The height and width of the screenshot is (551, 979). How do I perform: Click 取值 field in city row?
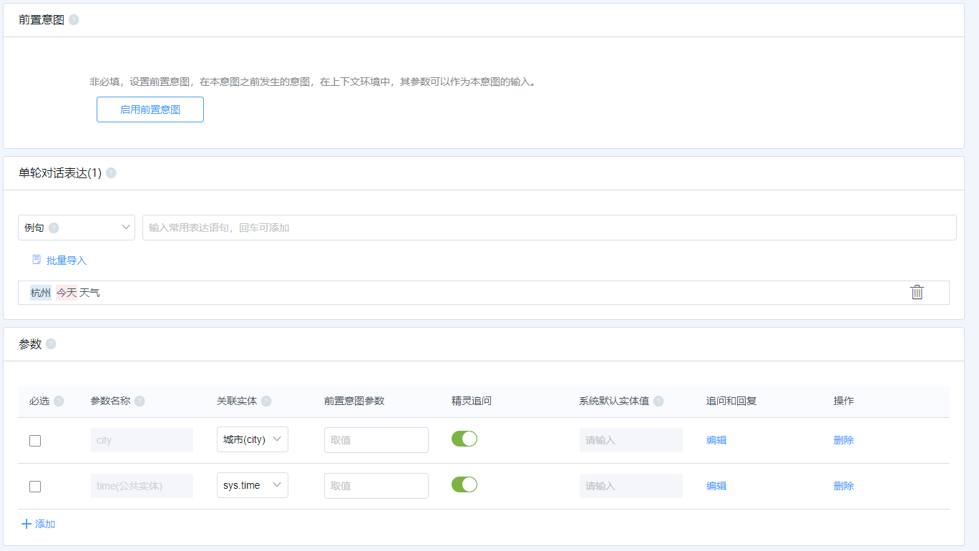[376, 440]
